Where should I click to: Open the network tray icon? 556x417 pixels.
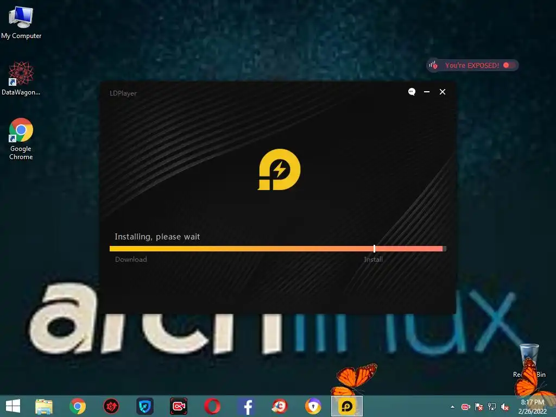492,407
